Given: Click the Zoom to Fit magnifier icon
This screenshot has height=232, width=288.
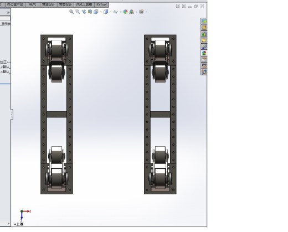Looking at the screenshot, I should coord(71,12).
